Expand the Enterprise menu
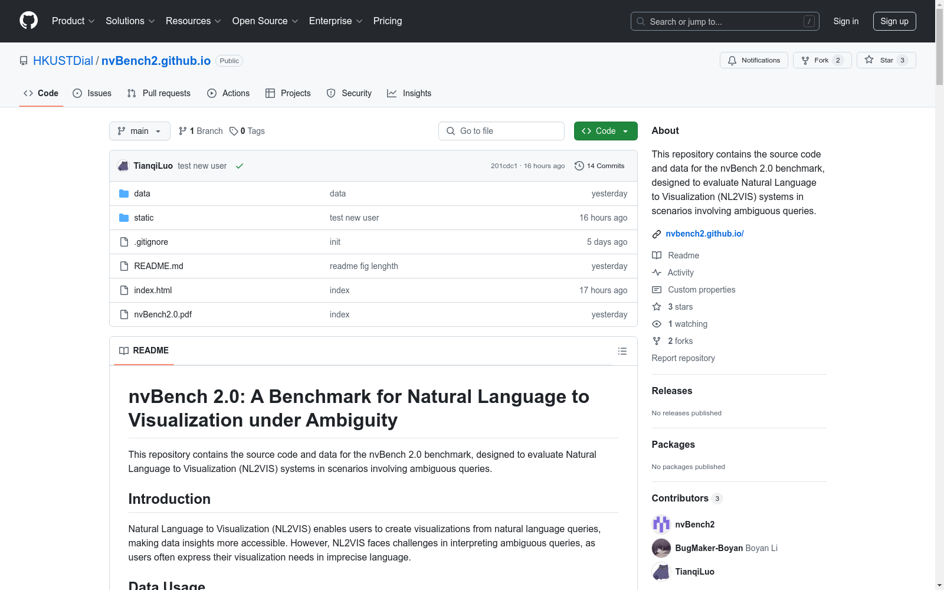This screenshot has width=944, height=590. [x=336, y=21]
